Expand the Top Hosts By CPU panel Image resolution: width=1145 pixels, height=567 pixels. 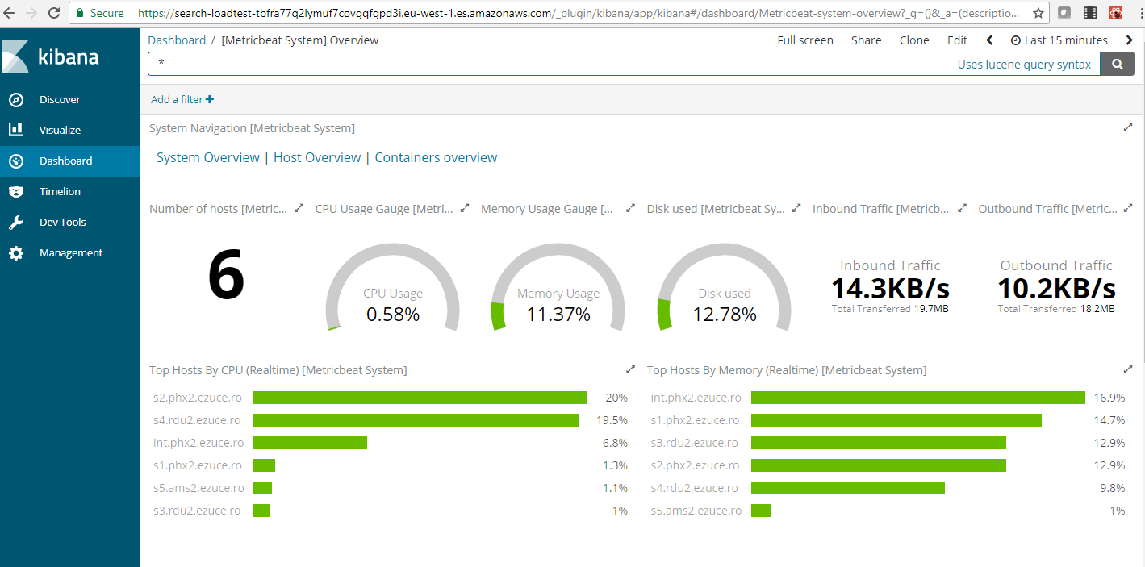coord(630,369)
